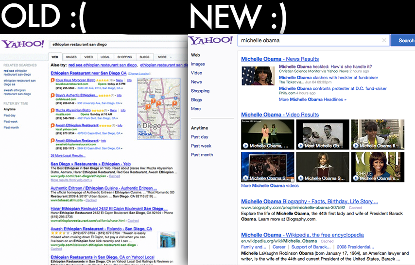Click the San Diego map in old results
This screenshot has width=415, height=265.
tap(159, 108)
